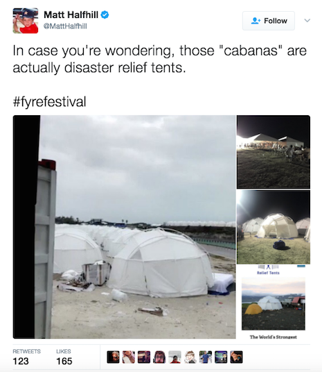Screen dimensions: 322x372
Task: Click Matt Halfhill's profile avatar
Action: click(26, 21)
